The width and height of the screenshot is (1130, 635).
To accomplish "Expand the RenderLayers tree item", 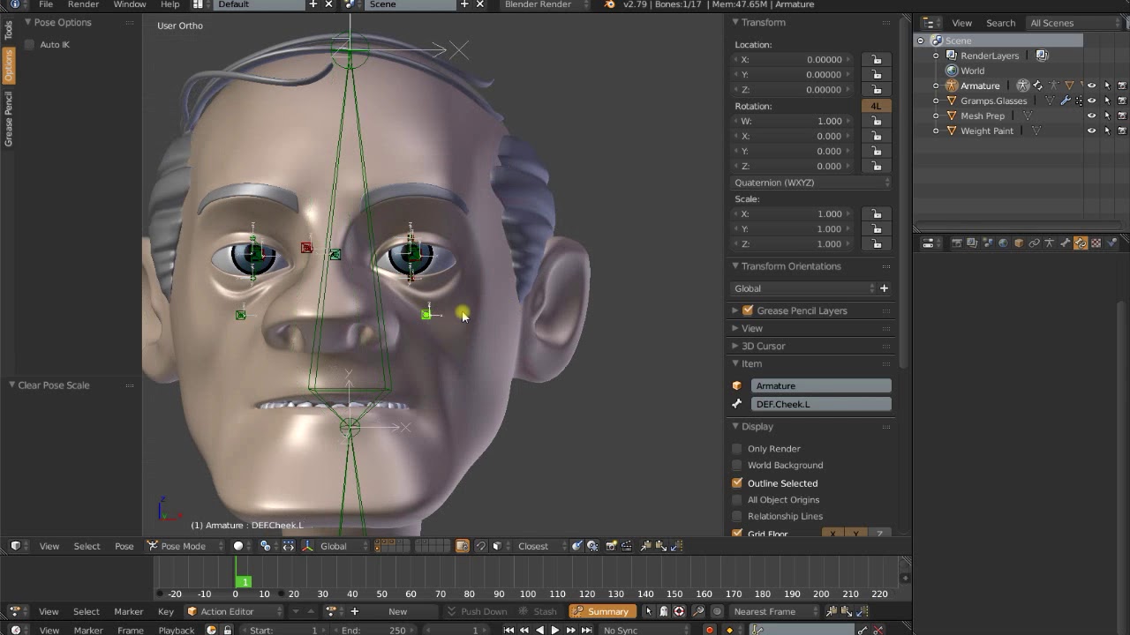I will pos(936,56).
